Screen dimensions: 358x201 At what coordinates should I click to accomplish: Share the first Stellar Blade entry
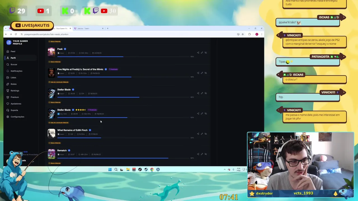coord(198,93)
